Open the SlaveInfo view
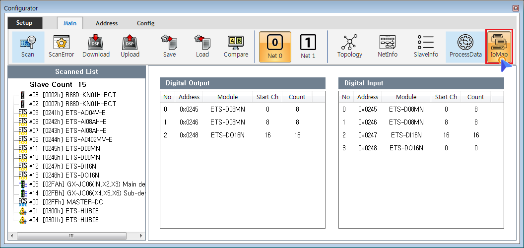Image resolution: width=524 pixels, height=248 pixels. tap(426, 47)
